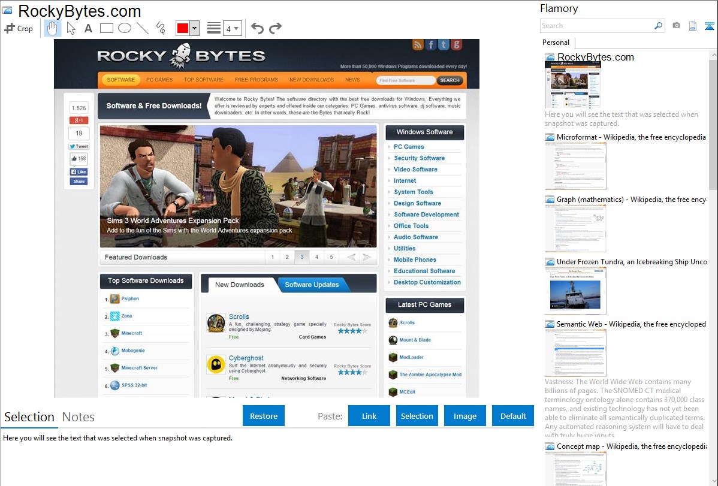Open the NEWS nav item
The width and height of the screenshot is (718, 486).
pyautogui.click(x=352, y=80)
